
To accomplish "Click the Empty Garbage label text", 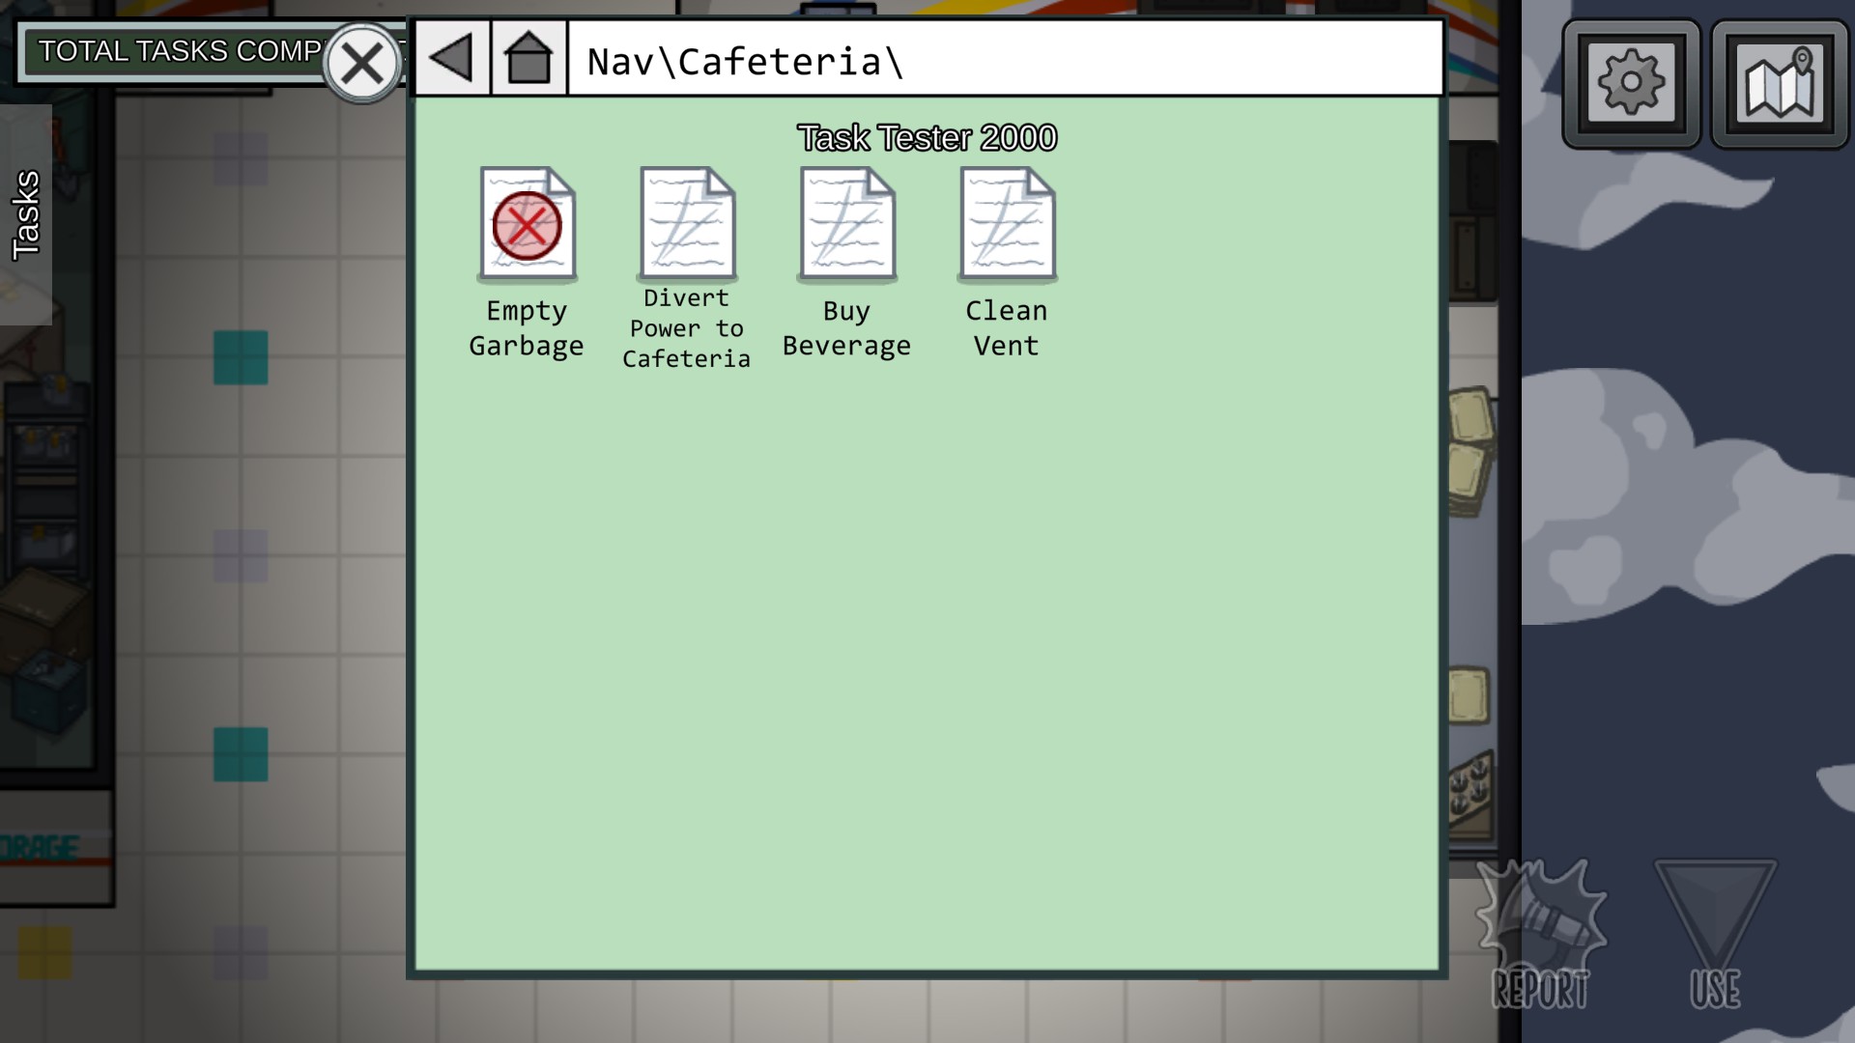I will [x=527, y=328].
